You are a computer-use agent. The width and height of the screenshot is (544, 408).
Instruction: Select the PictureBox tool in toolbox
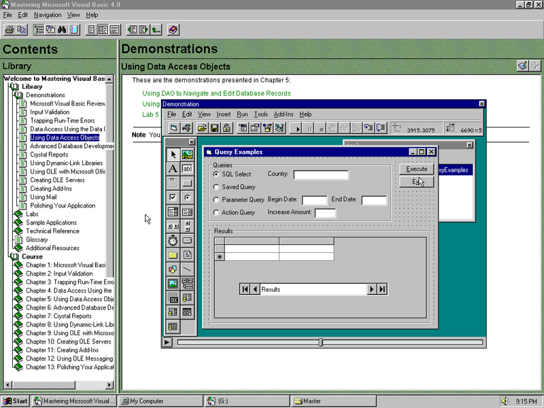(188, 154)
